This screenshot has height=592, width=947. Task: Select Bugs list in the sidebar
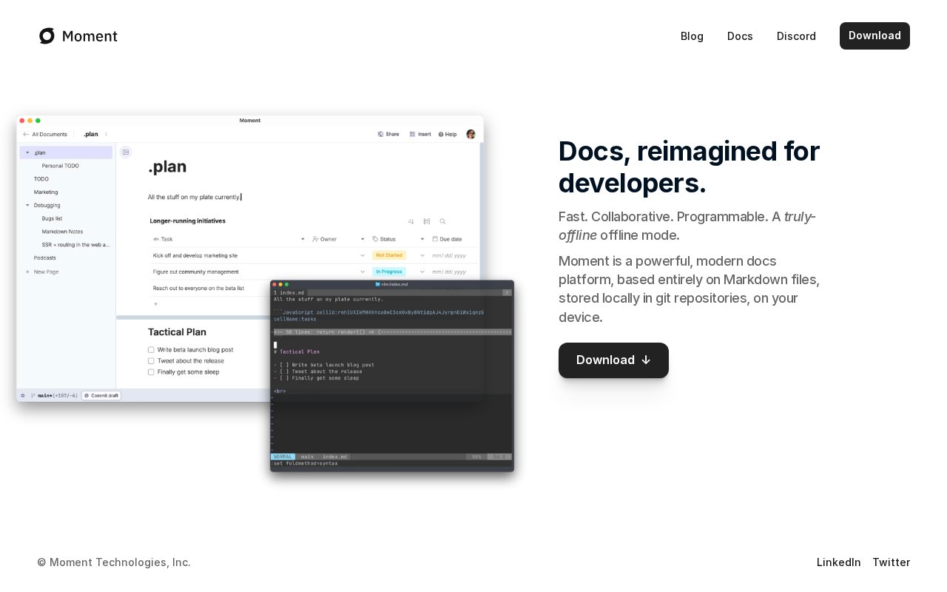point(52,218)
